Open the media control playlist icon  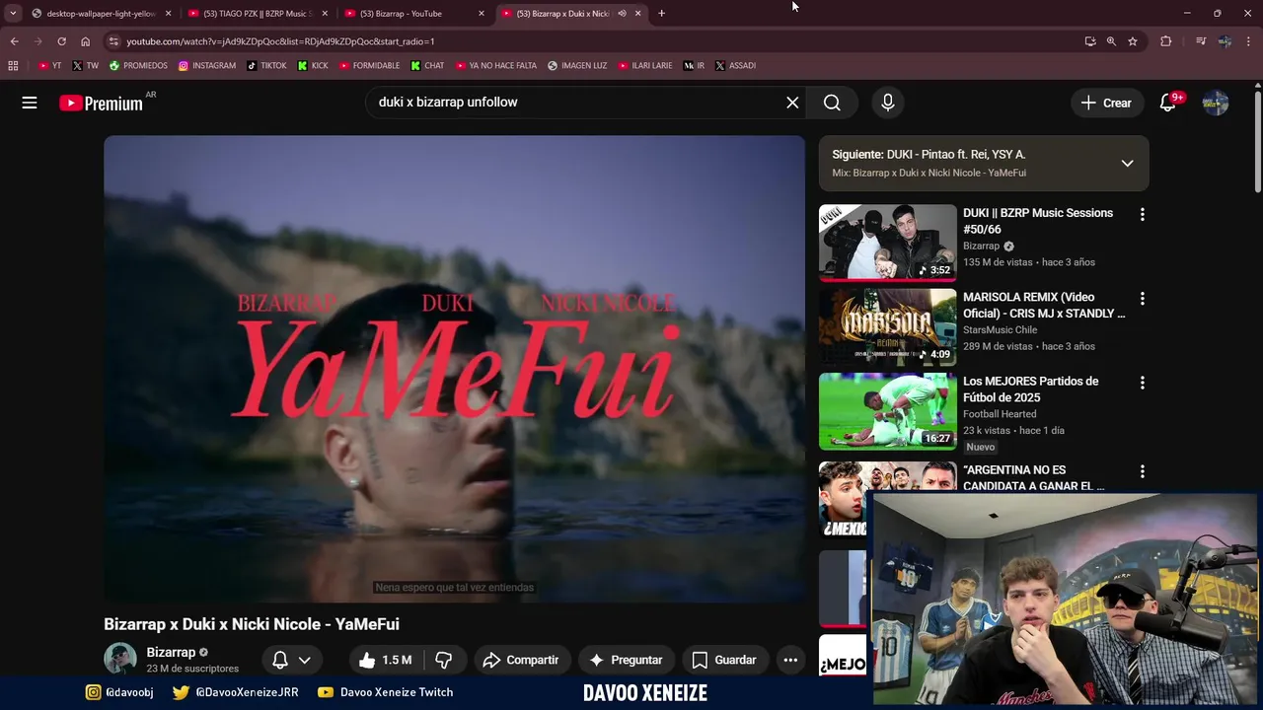tap(1201, 41)
